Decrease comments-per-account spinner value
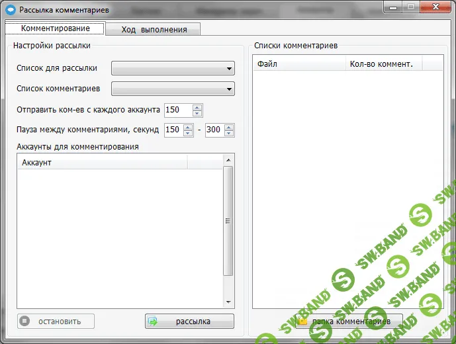This screenshot has width=456, height=344. [x=197, y=113]
